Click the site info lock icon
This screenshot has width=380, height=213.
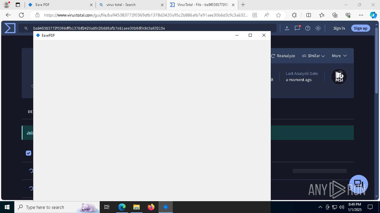37,15
